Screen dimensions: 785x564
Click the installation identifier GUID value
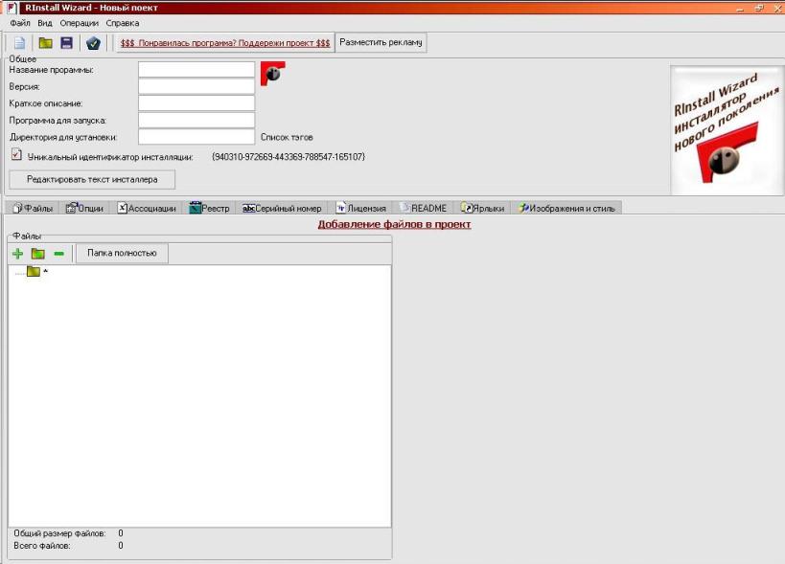coord(289,157)
